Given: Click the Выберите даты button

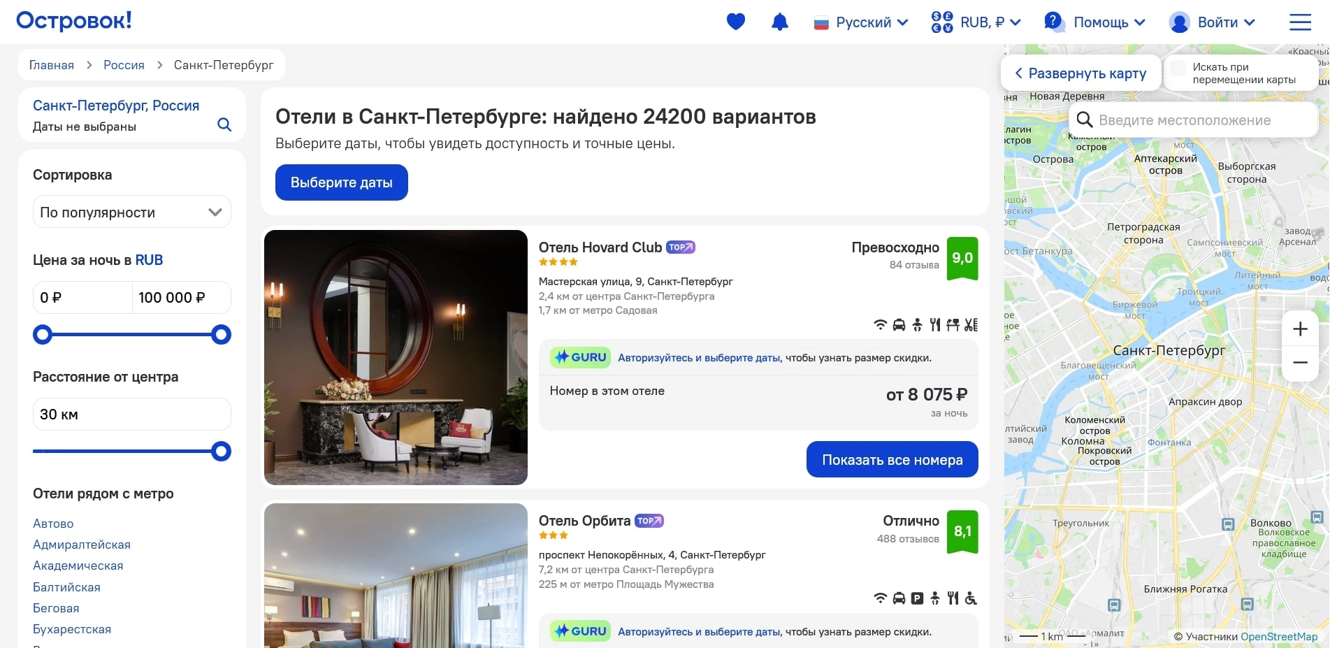Looking at the screenshot, I should coord(341,182).
